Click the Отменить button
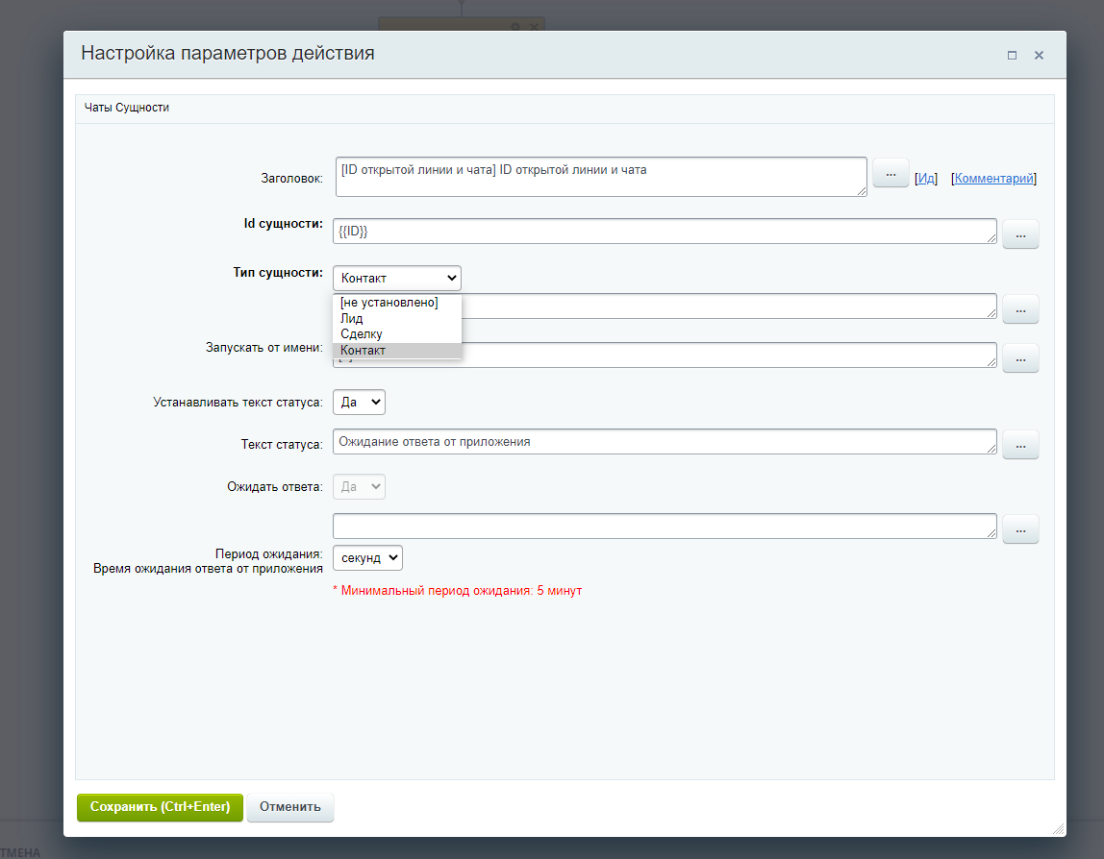This screenshot has height=859, width=1104. click(x=289, y=807)
